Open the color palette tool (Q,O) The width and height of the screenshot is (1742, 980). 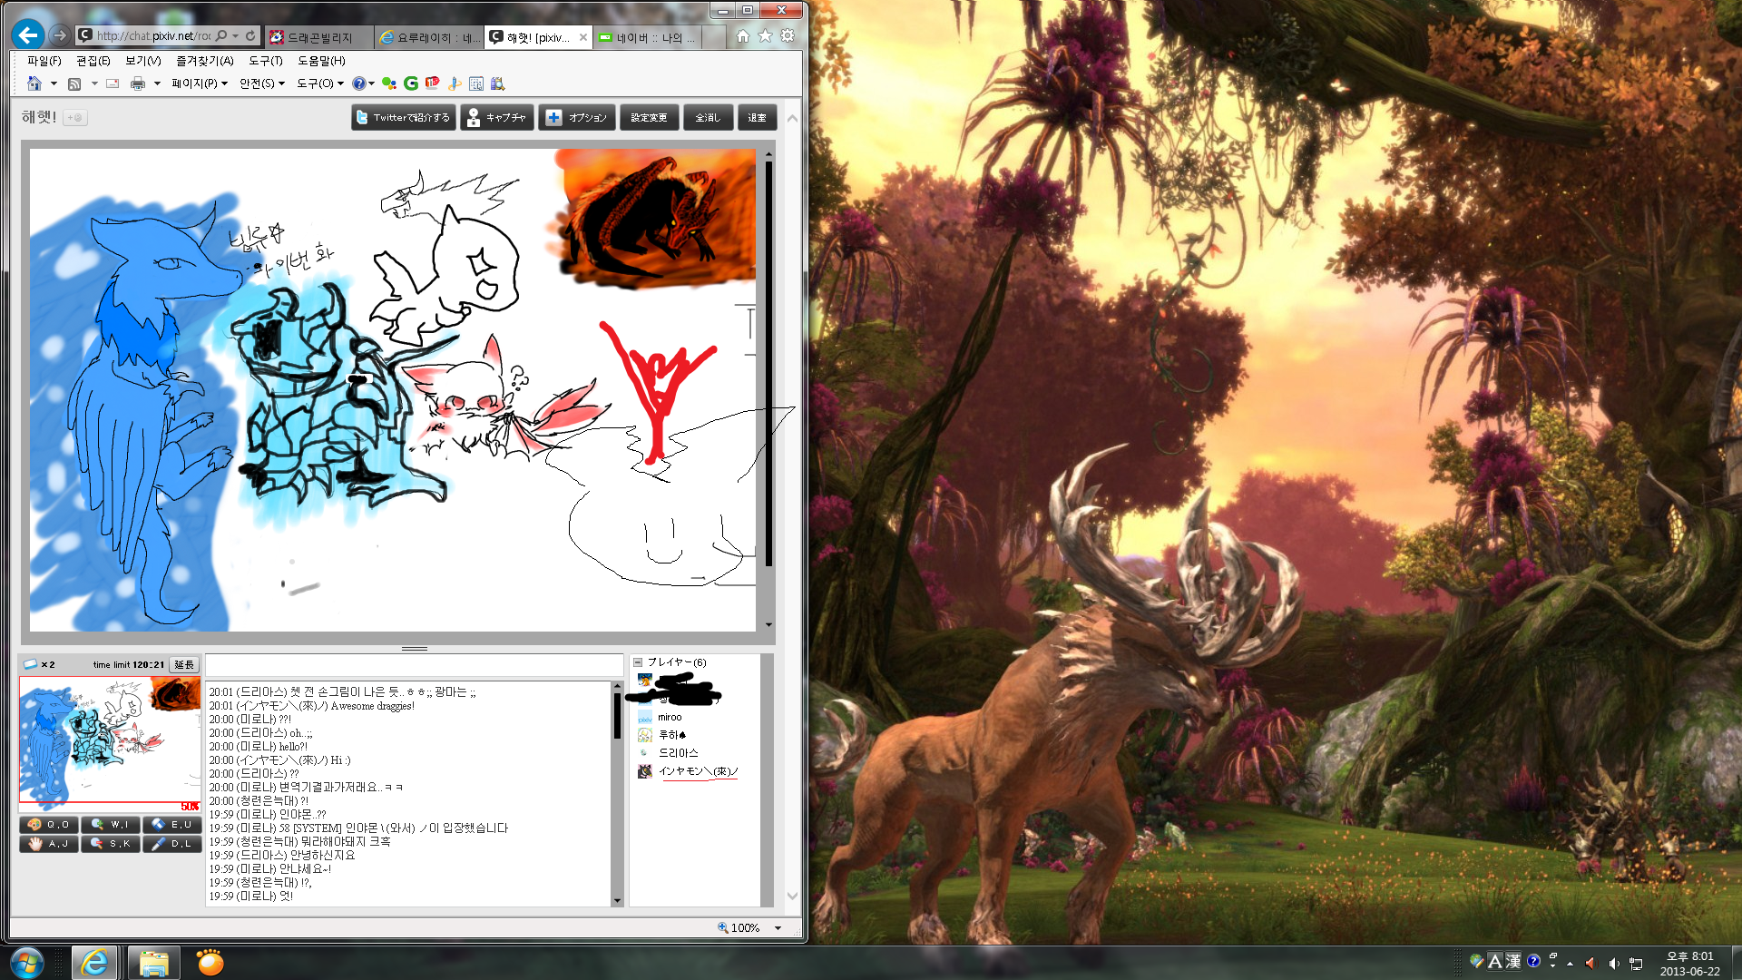tap(49, 824)
